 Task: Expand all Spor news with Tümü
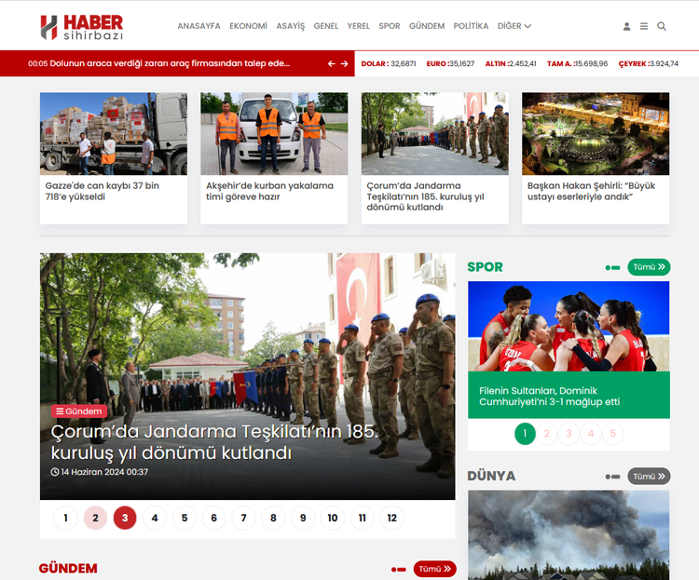pos(649,267)
